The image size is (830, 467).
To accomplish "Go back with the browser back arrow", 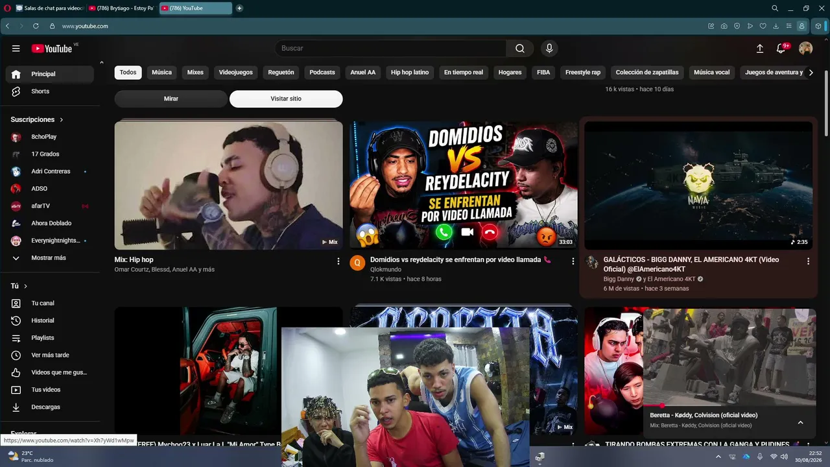I will pos(7,26).
